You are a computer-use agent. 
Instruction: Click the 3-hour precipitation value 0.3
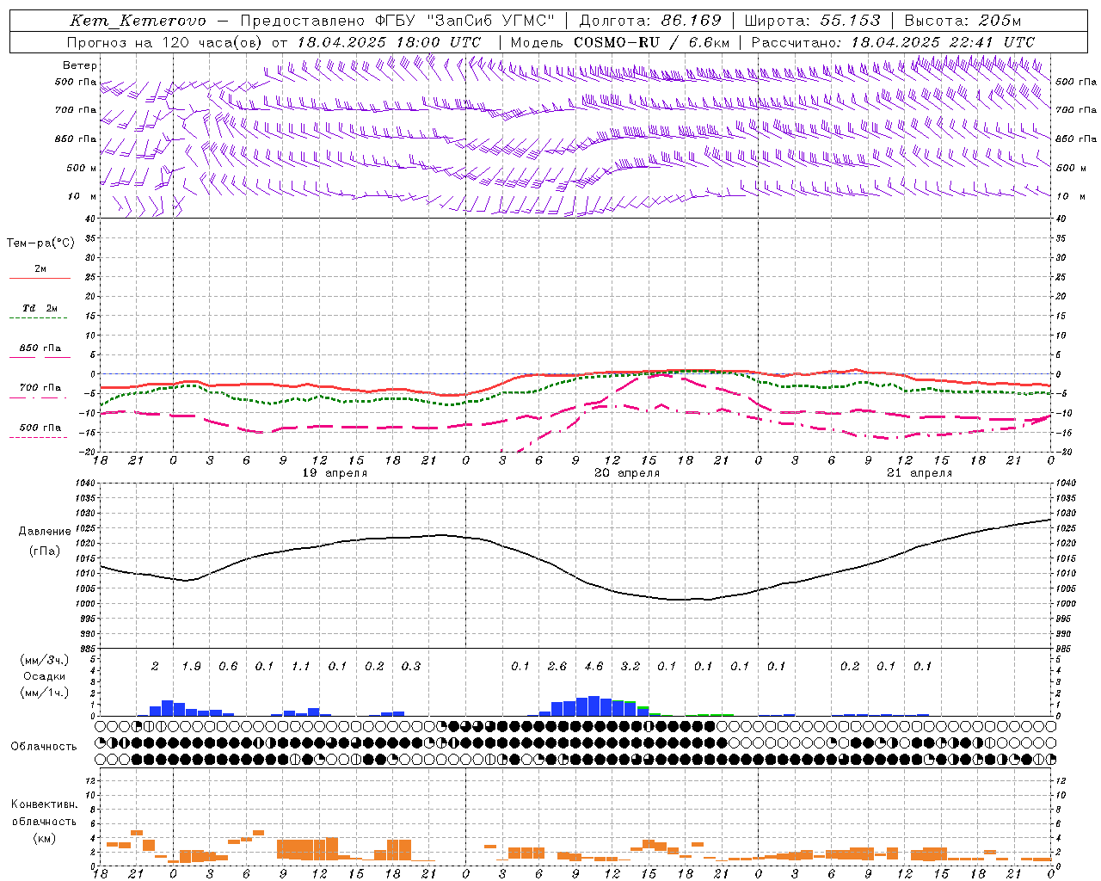[411, 666]
